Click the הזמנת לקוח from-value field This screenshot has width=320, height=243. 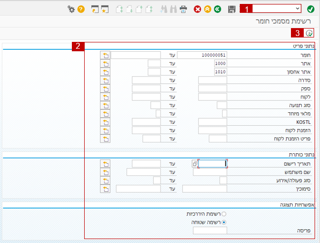pos(213,131)
